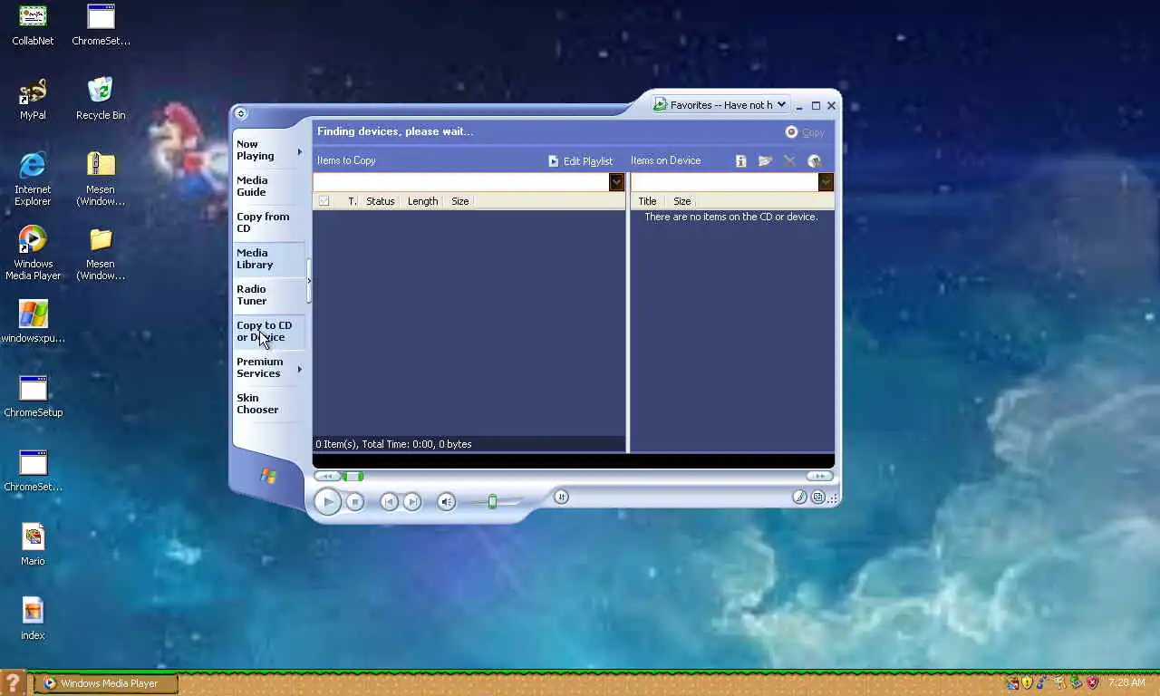Click the yellow security shield tray icon
This screenshot has height=696, width=1160.
coord(1028,682)
